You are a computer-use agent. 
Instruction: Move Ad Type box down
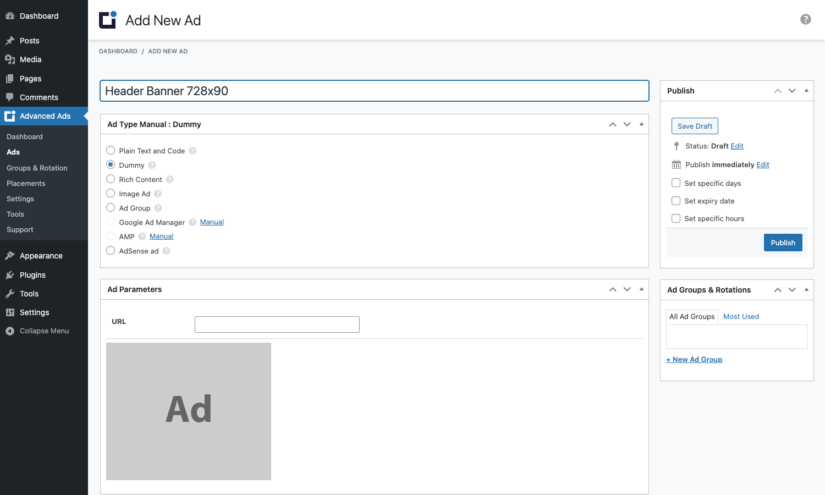coord(627,124)
